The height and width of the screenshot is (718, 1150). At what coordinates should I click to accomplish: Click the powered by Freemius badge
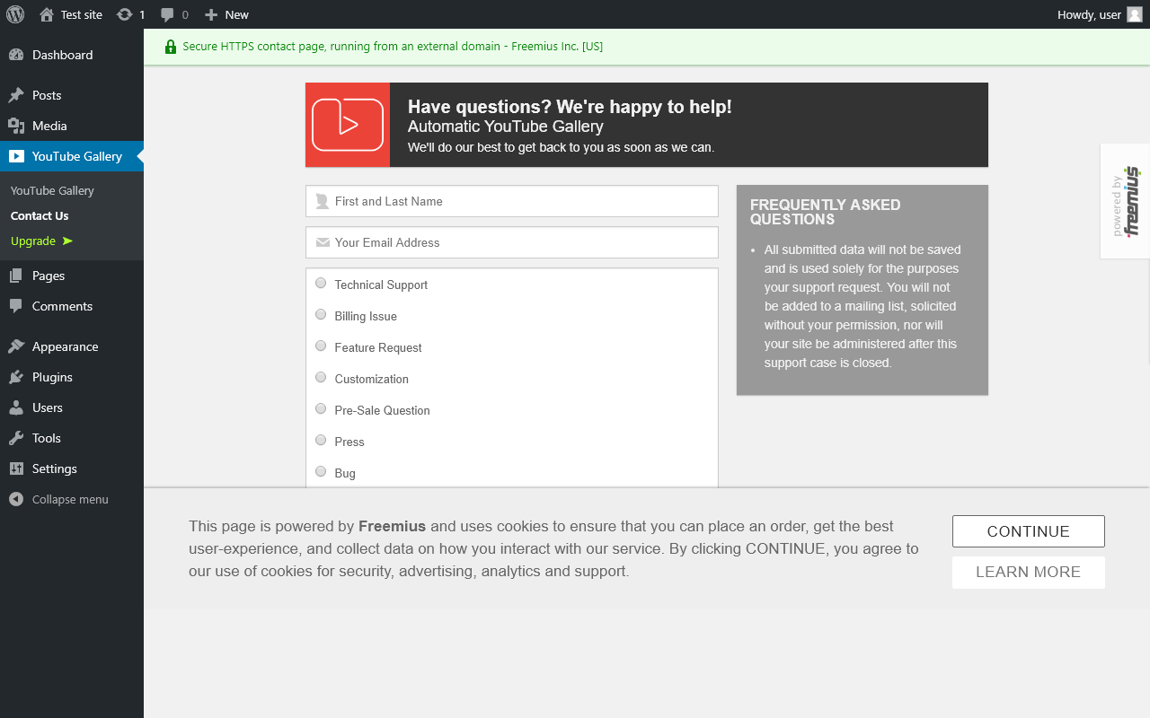click(1125, 201)
